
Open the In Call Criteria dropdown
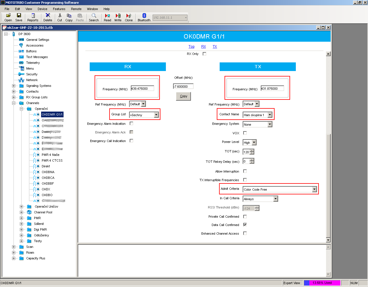[276, 199]
